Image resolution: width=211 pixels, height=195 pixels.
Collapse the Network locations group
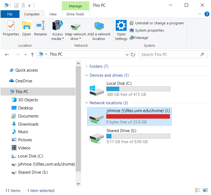point(86,103)
